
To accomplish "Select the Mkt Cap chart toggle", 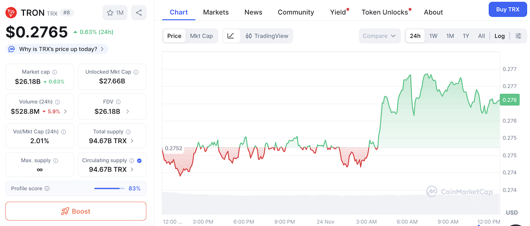I will [x=201, y=36].
